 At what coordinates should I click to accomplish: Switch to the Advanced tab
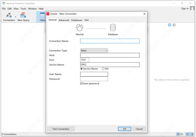tap(64, 20)
